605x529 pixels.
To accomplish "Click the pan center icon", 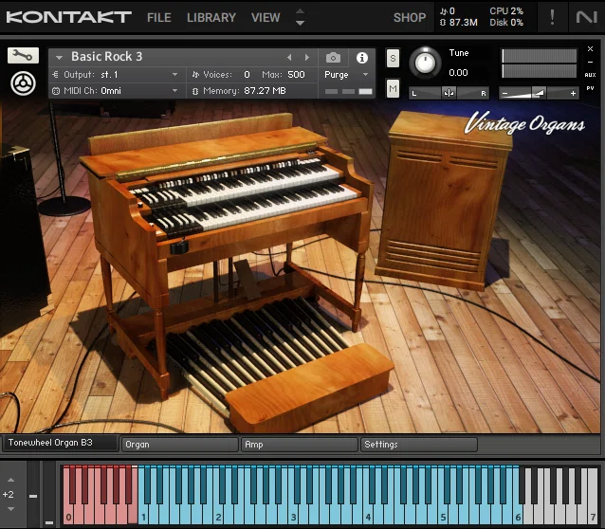I will [x=449, y=93].
